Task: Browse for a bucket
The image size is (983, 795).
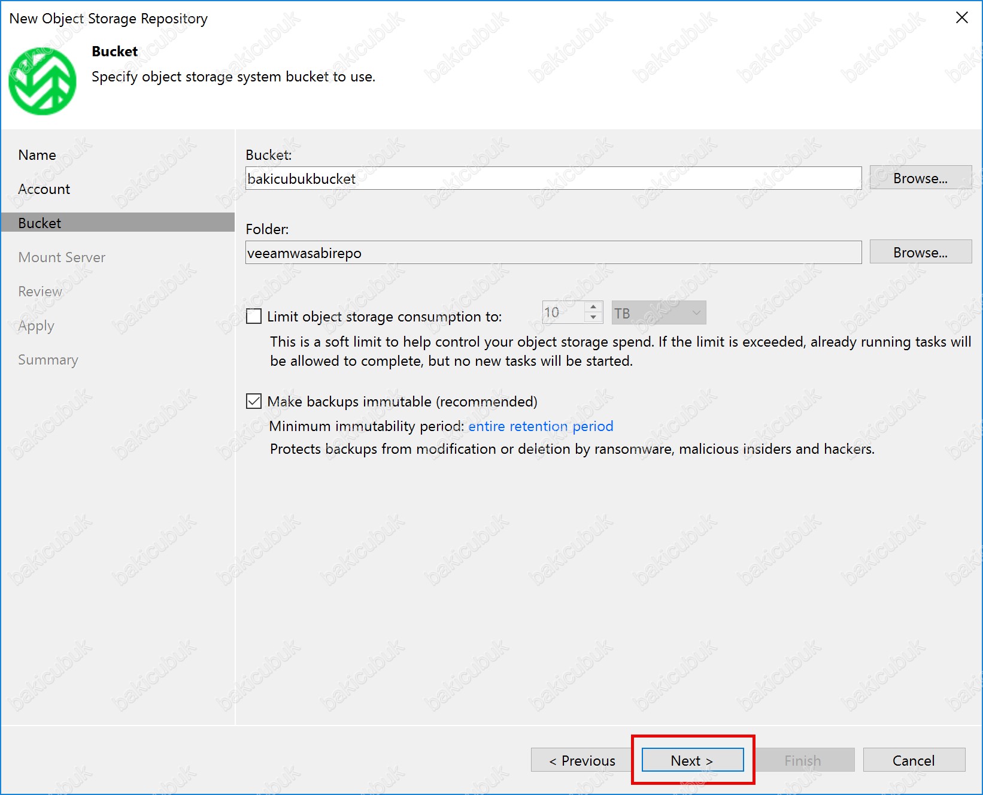Action: (920, 178)
